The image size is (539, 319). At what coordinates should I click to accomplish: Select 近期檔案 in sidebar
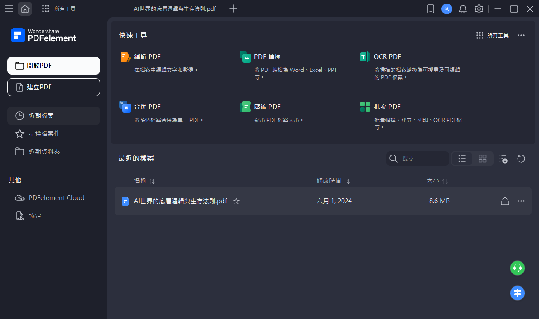pyautogui.click(x=54, y=116)
